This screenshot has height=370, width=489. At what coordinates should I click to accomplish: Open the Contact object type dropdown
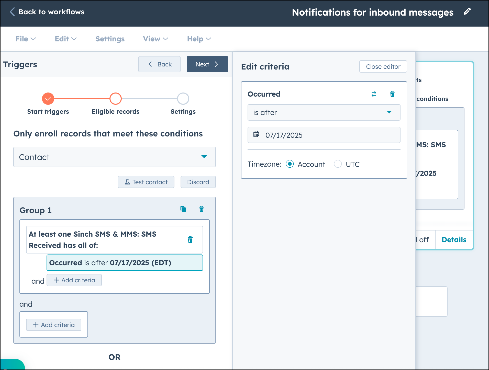pos(115,157)
